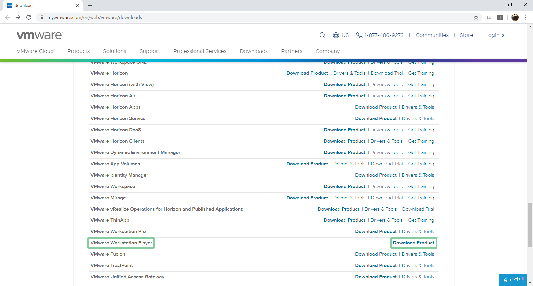Screen dimensions: 533x286
Task: Click Download Product for VMware Workstation Pro
Action: [376, 231]
